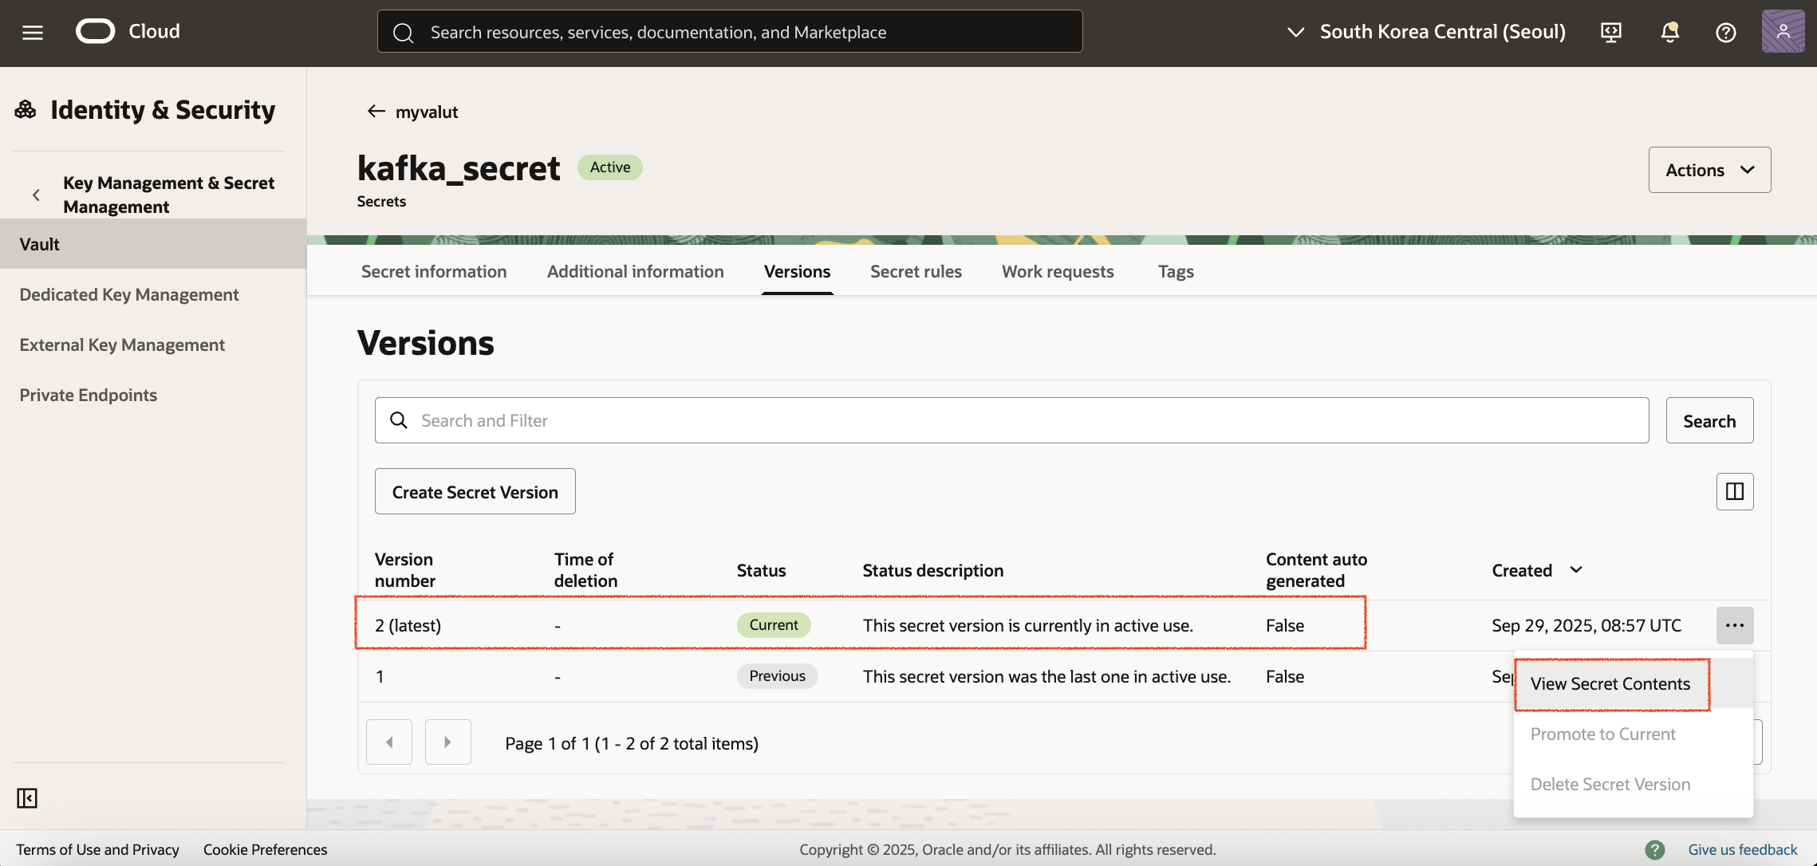Click 'This secret version is currently in active use.'
Viewport: 1817px width, 866px height.
1027,625
